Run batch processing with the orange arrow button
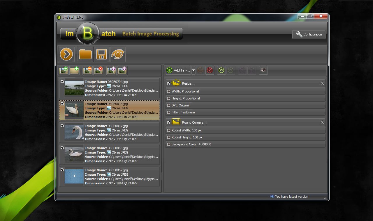Screen dimensions: 373x221 [66, 54]
